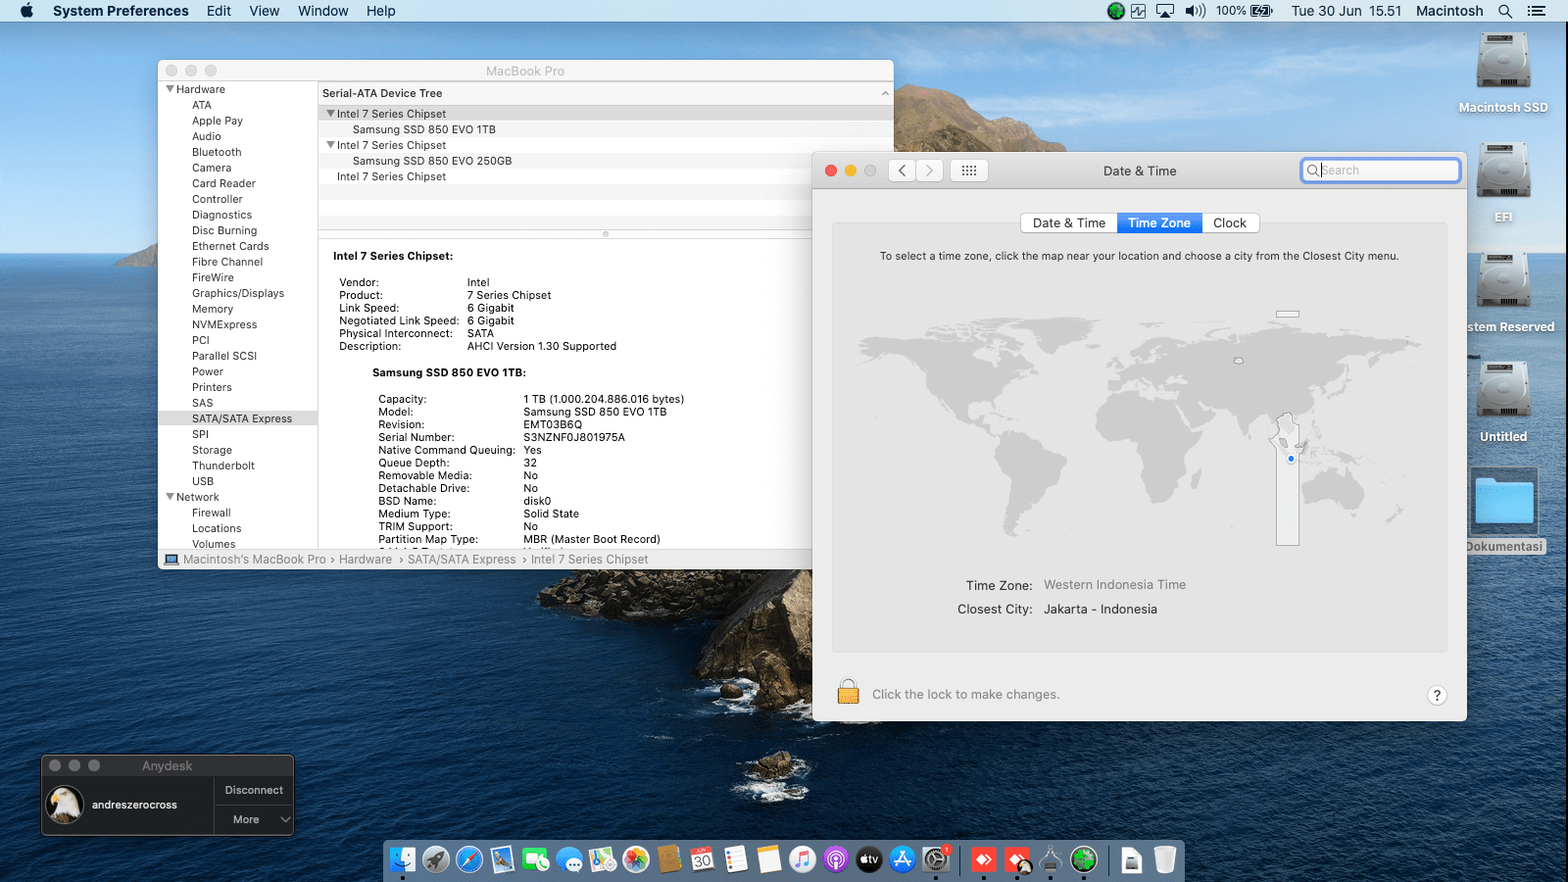
Task: Open Safari from the Dock
Action: (469, 860)
